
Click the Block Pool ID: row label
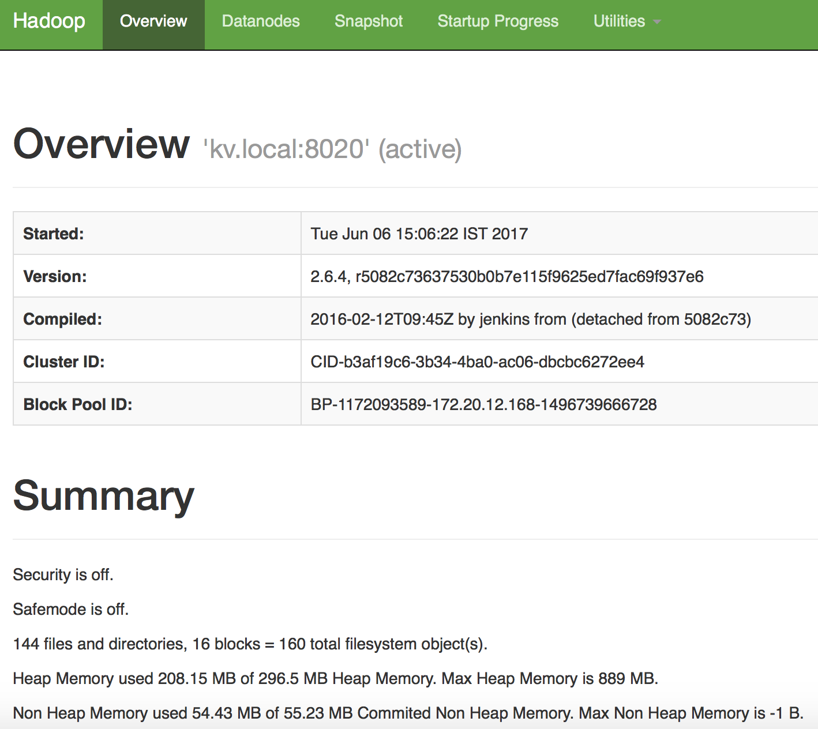tap(78, 404)
